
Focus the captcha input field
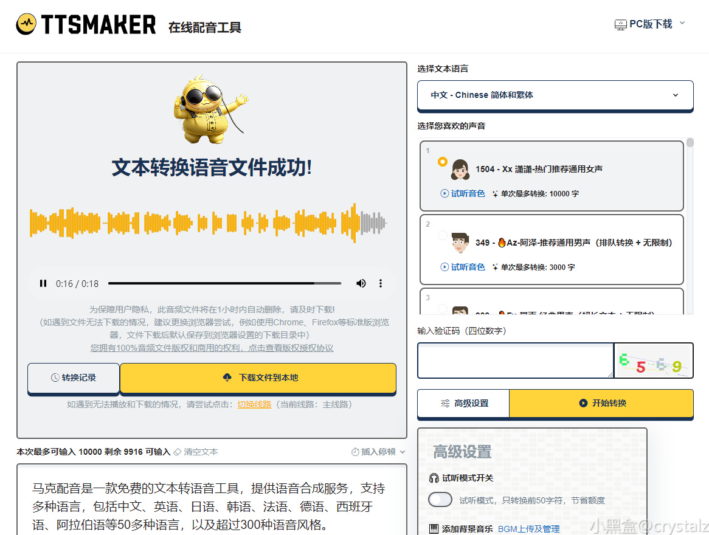pos(516,361)
